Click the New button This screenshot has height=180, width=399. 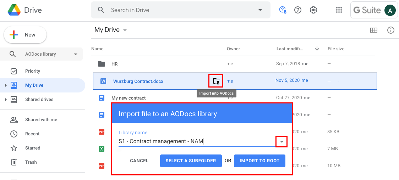click(x=25, y=35)
